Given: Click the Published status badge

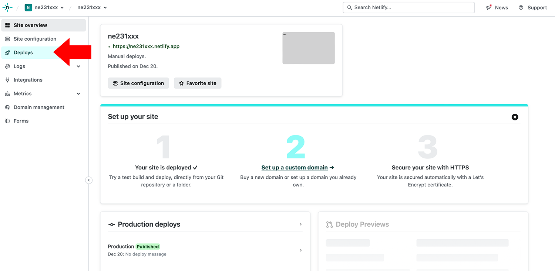Looking at the screenshot, I should [x=148, y=247].
